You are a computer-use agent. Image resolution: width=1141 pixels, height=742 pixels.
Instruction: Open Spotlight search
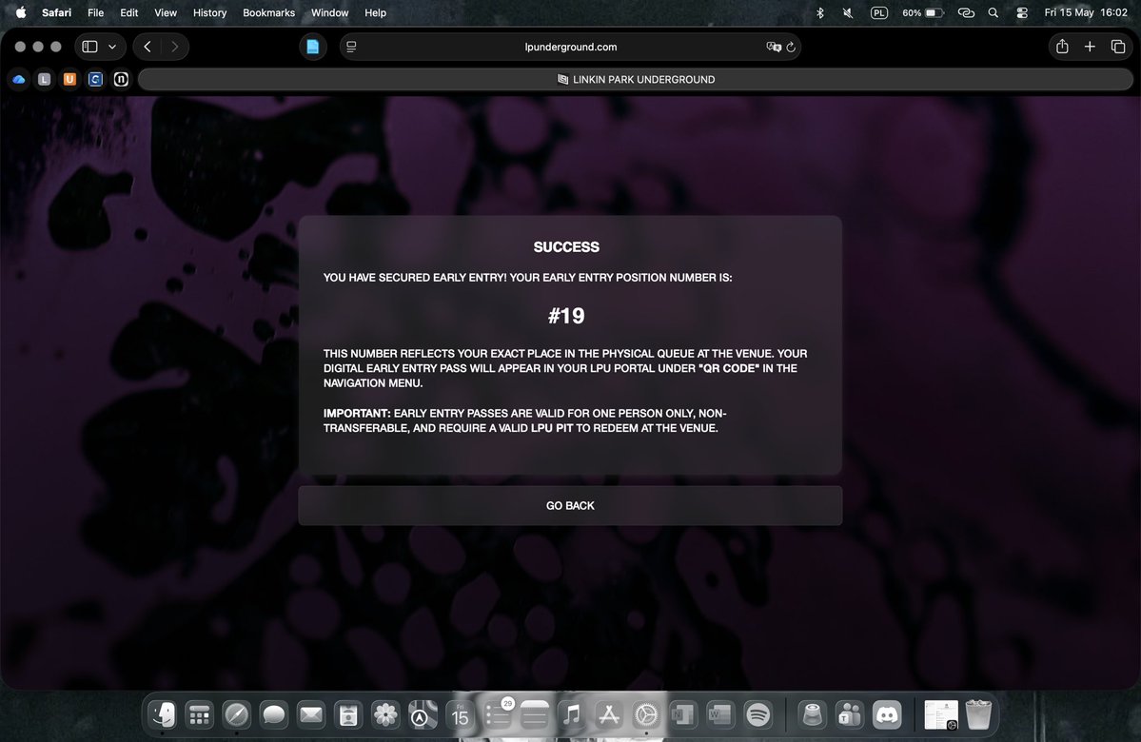pos(993,12)
